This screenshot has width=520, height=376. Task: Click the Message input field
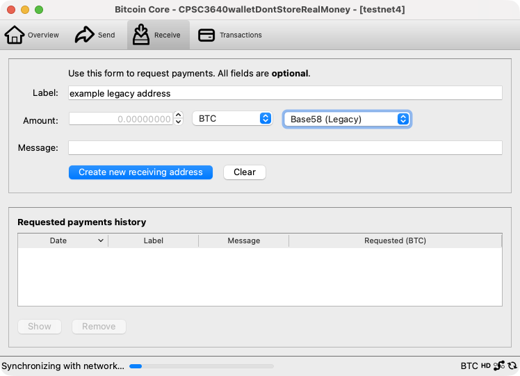[285, 147]
